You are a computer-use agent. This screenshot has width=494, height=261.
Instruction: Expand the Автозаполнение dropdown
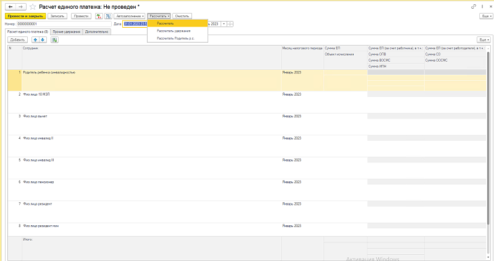130,15
